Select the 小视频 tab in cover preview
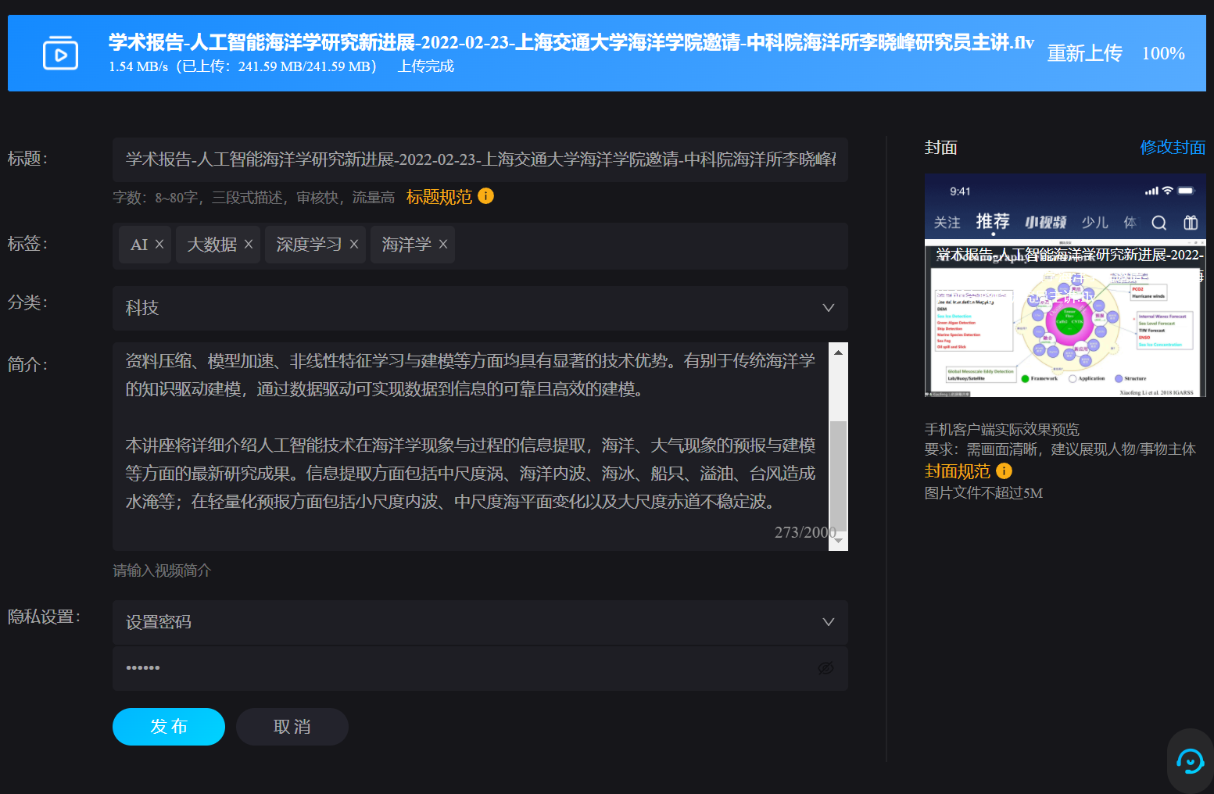Viewport: 1214px width, 794px height. [x=1046, y=223]
